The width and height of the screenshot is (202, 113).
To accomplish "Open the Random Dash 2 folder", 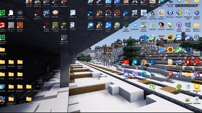I will [x=20, y=62].
